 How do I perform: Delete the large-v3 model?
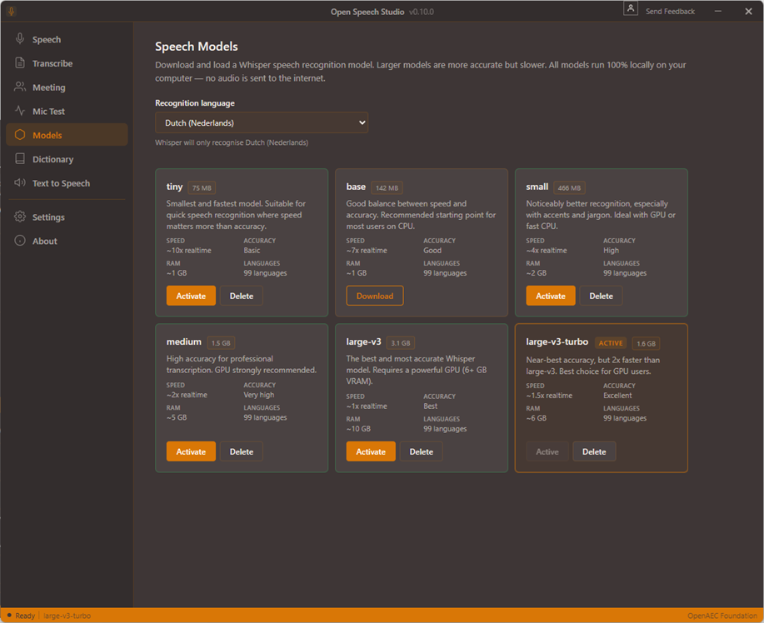click(421, 451)
